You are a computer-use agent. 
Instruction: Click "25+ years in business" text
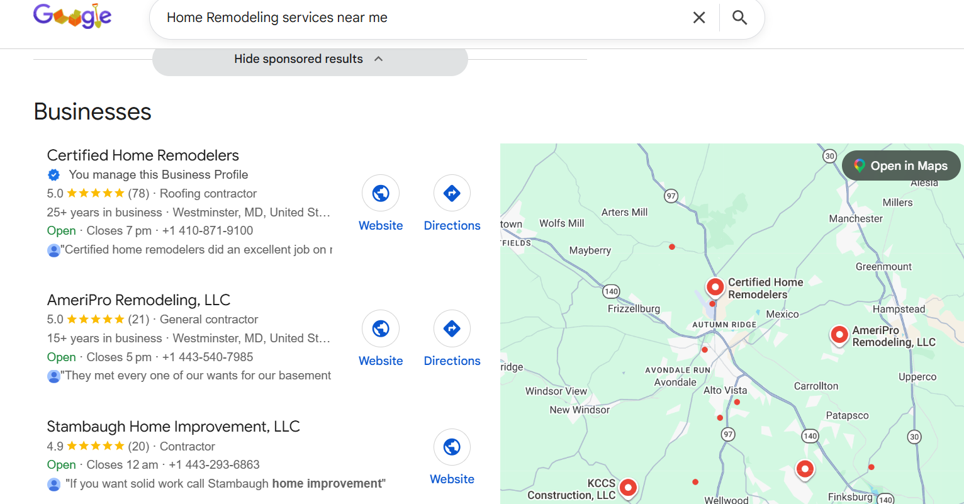click(x=104, y=213)
